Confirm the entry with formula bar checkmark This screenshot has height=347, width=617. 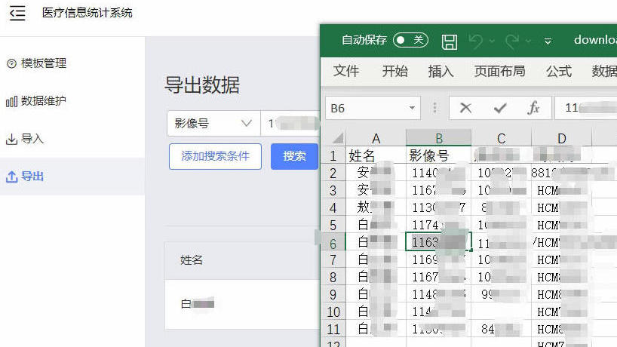tap(499, 108)
